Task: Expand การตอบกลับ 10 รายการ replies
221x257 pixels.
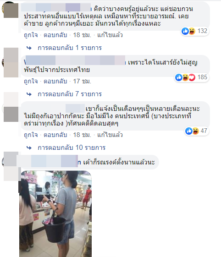Action: pos(72,148)
